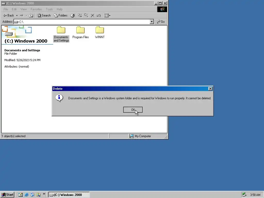Viewport: 264px width, 198px height.
Task: Open the File menu
Action: [6, 9]
